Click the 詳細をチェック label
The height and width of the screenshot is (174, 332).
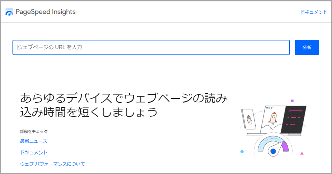[34, 131]
